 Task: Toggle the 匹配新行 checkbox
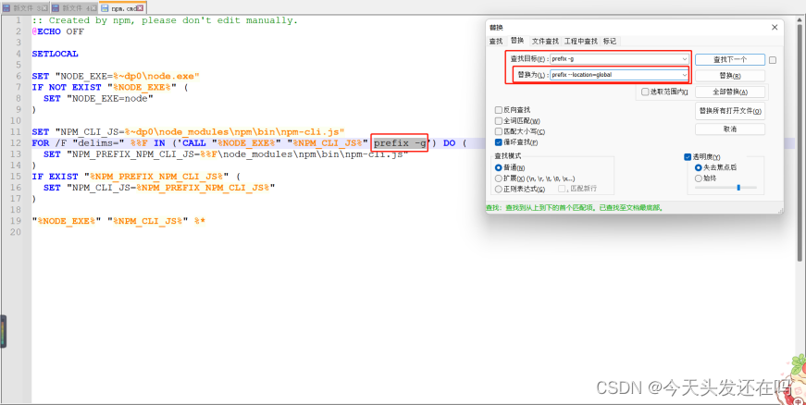562,189
